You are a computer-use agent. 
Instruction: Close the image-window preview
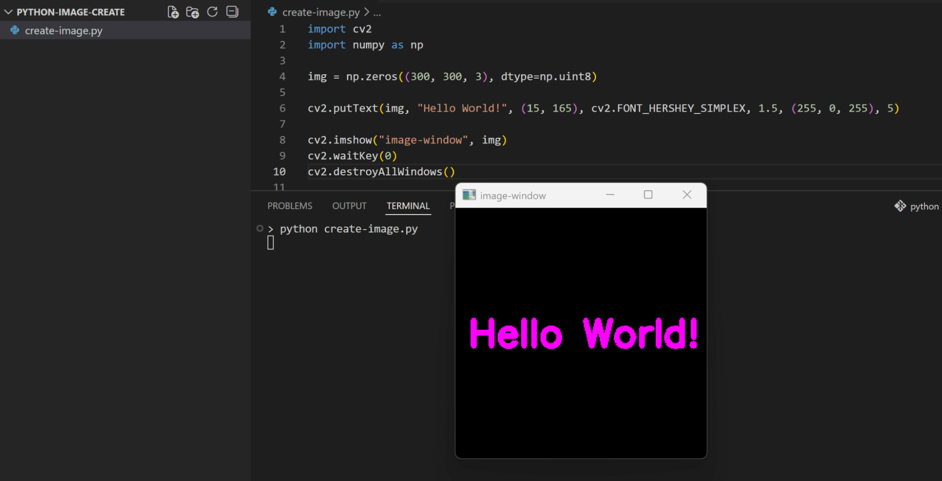[x=687, y=195]
